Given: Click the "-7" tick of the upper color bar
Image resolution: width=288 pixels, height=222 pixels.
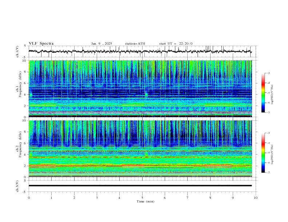Looking at the screenshot, I should tap(268, 112).
